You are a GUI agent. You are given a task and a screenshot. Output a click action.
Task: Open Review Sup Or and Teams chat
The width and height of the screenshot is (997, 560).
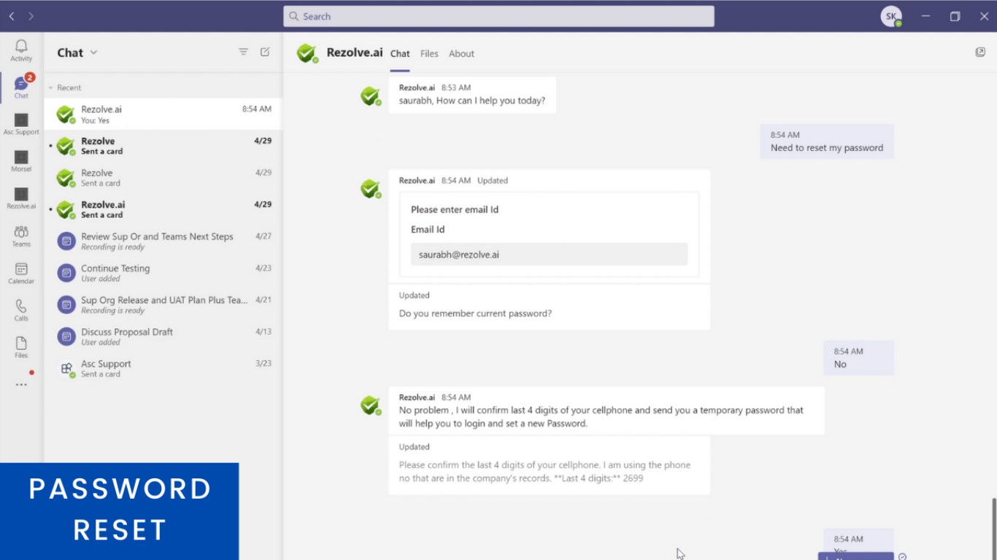(163, 241)
